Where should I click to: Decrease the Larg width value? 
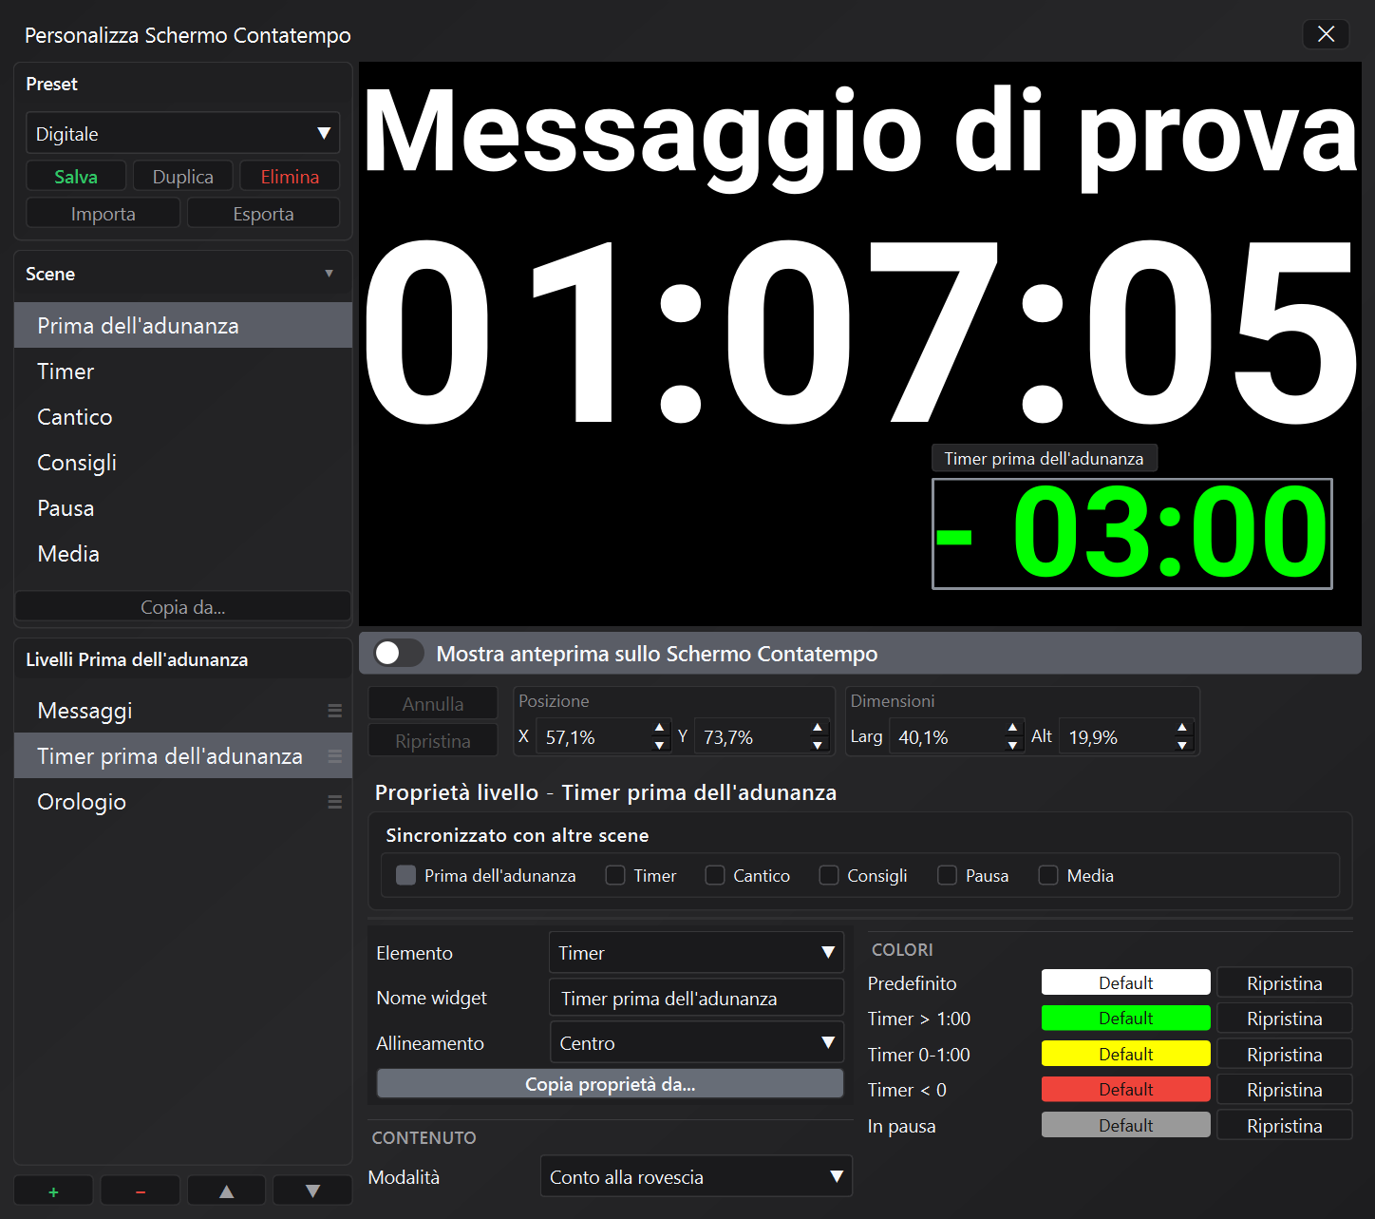(1012, 745)
